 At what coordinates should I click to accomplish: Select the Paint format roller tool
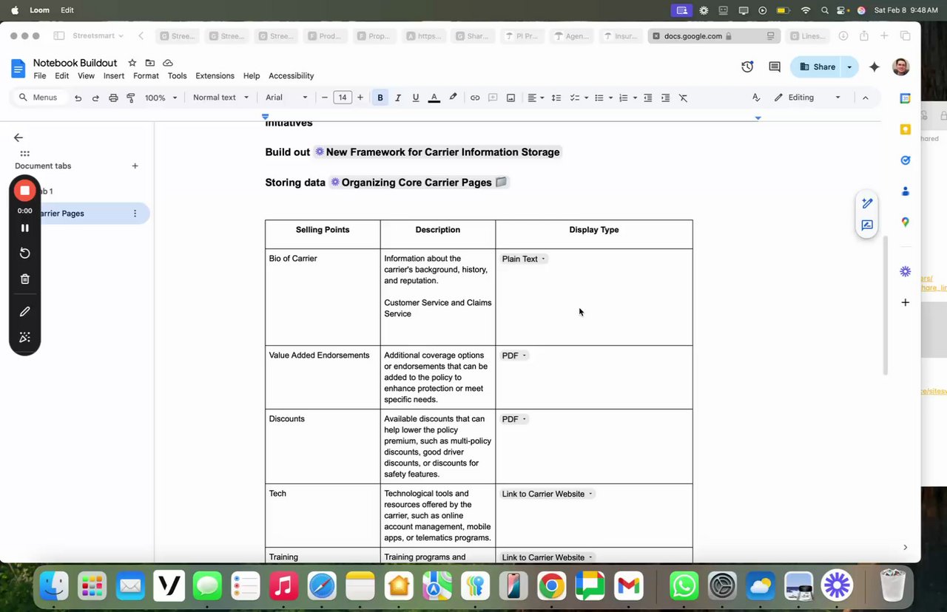click(x=131, y=98)
